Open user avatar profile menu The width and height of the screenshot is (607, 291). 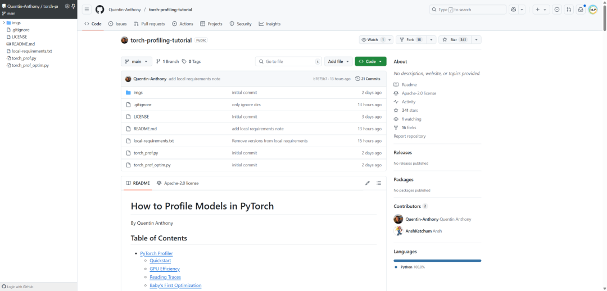click(x=593, y=10)
